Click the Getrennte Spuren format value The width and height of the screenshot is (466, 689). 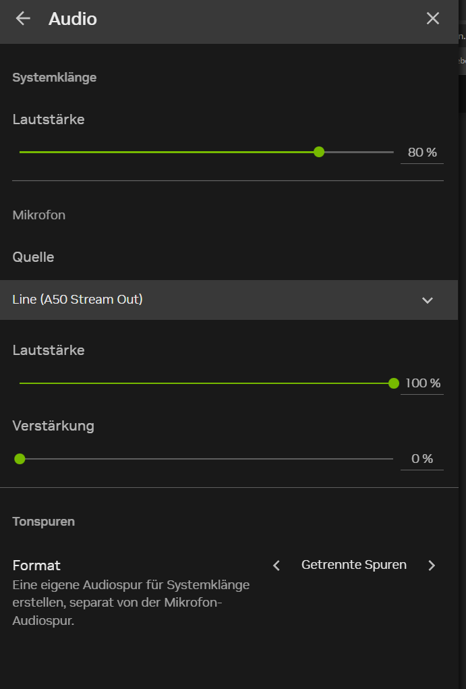[354, 565]
